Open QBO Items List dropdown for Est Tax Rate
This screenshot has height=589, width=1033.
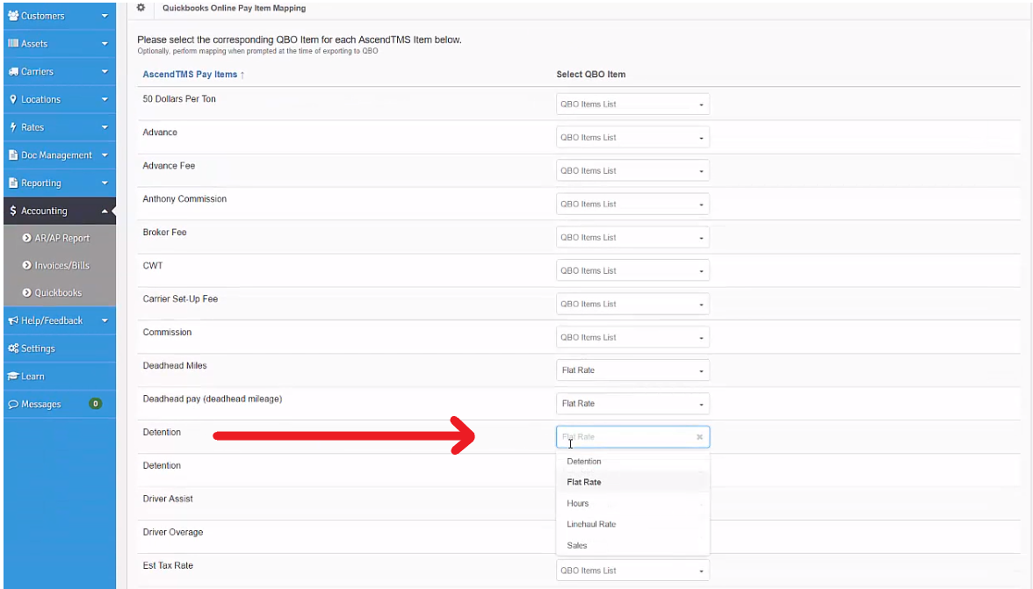click(632, 571)
